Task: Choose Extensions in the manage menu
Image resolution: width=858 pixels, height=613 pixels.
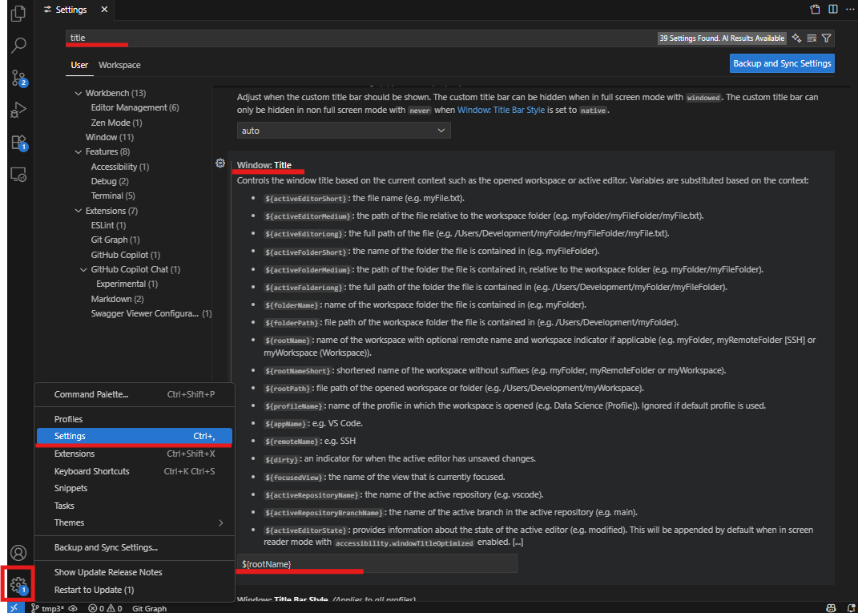Action: [x=135, y=454]
